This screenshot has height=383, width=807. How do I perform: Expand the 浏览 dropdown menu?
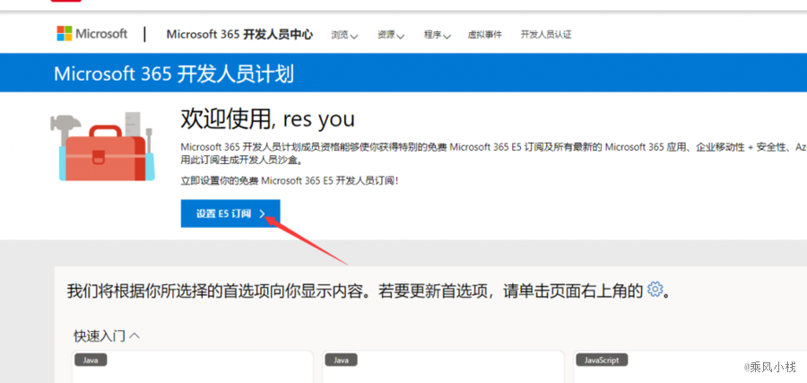point(344,35)
